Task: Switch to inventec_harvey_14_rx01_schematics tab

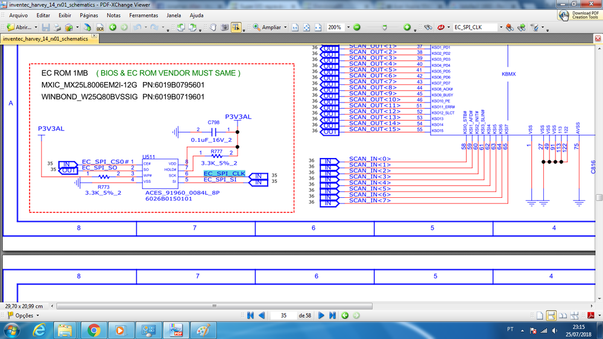Action: pos(46,39)
